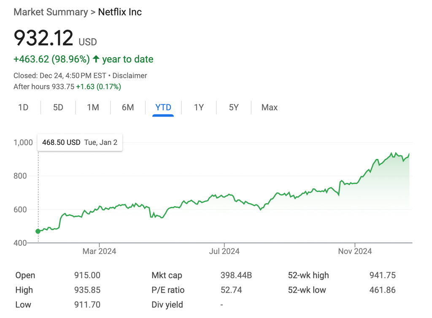Image resolution: width=432 pixels, height=318 pixels.
Task: Click the green up arrow next to year to date
Action: click(x=96, y=59)
